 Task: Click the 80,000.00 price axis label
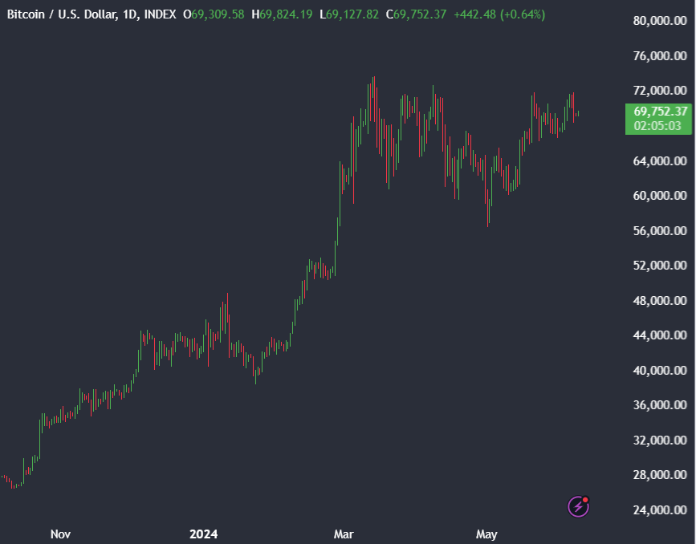pyautogui.click(x=660, y=21)
